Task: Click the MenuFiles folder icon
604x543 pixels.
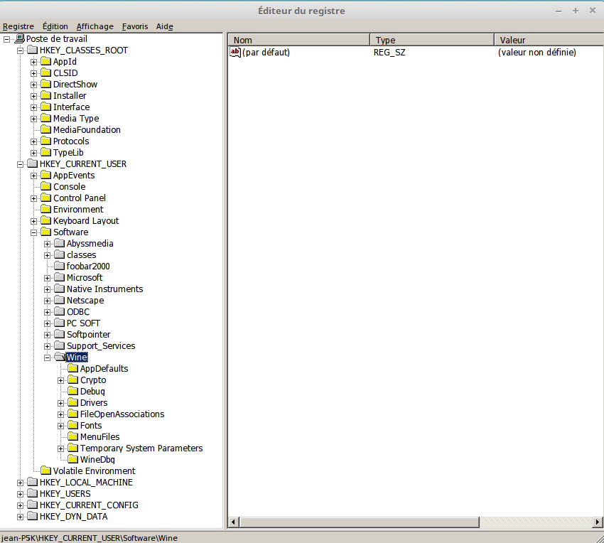Action: (x=73, y=437)
